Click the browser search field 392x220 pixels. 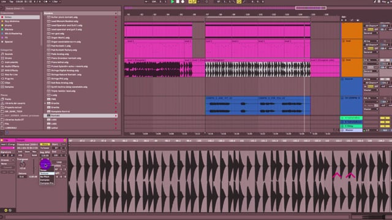click(x=62, y=9)
